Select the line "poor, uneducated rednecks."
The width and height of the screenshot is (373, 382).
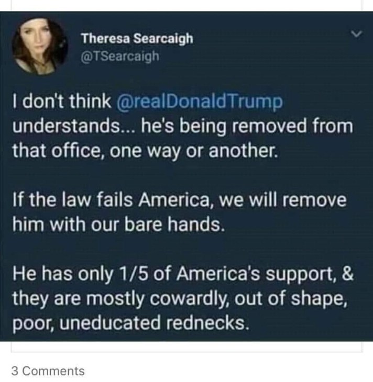coord(131,323)
